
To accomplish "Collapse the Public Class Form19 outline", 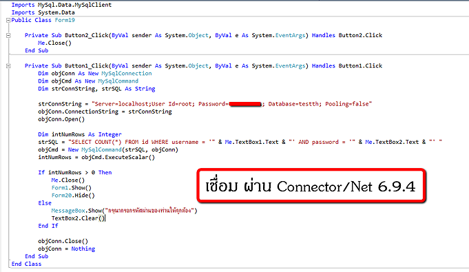I will point(8,21).
